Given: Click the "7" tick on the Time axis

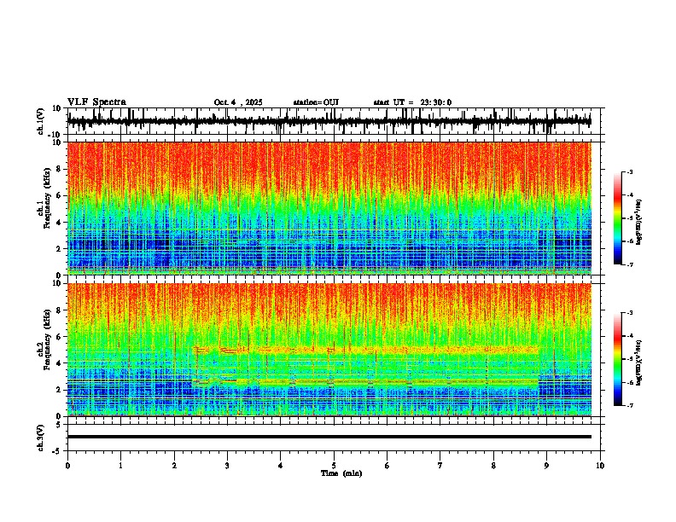Looking at the screenshot, I should (x=440, y=466).
